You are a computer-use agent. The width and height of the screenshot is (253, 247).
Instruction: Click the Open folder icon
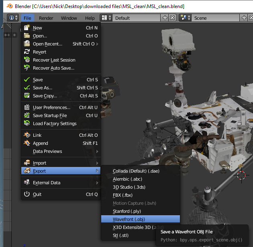click(x=27, y=35)
